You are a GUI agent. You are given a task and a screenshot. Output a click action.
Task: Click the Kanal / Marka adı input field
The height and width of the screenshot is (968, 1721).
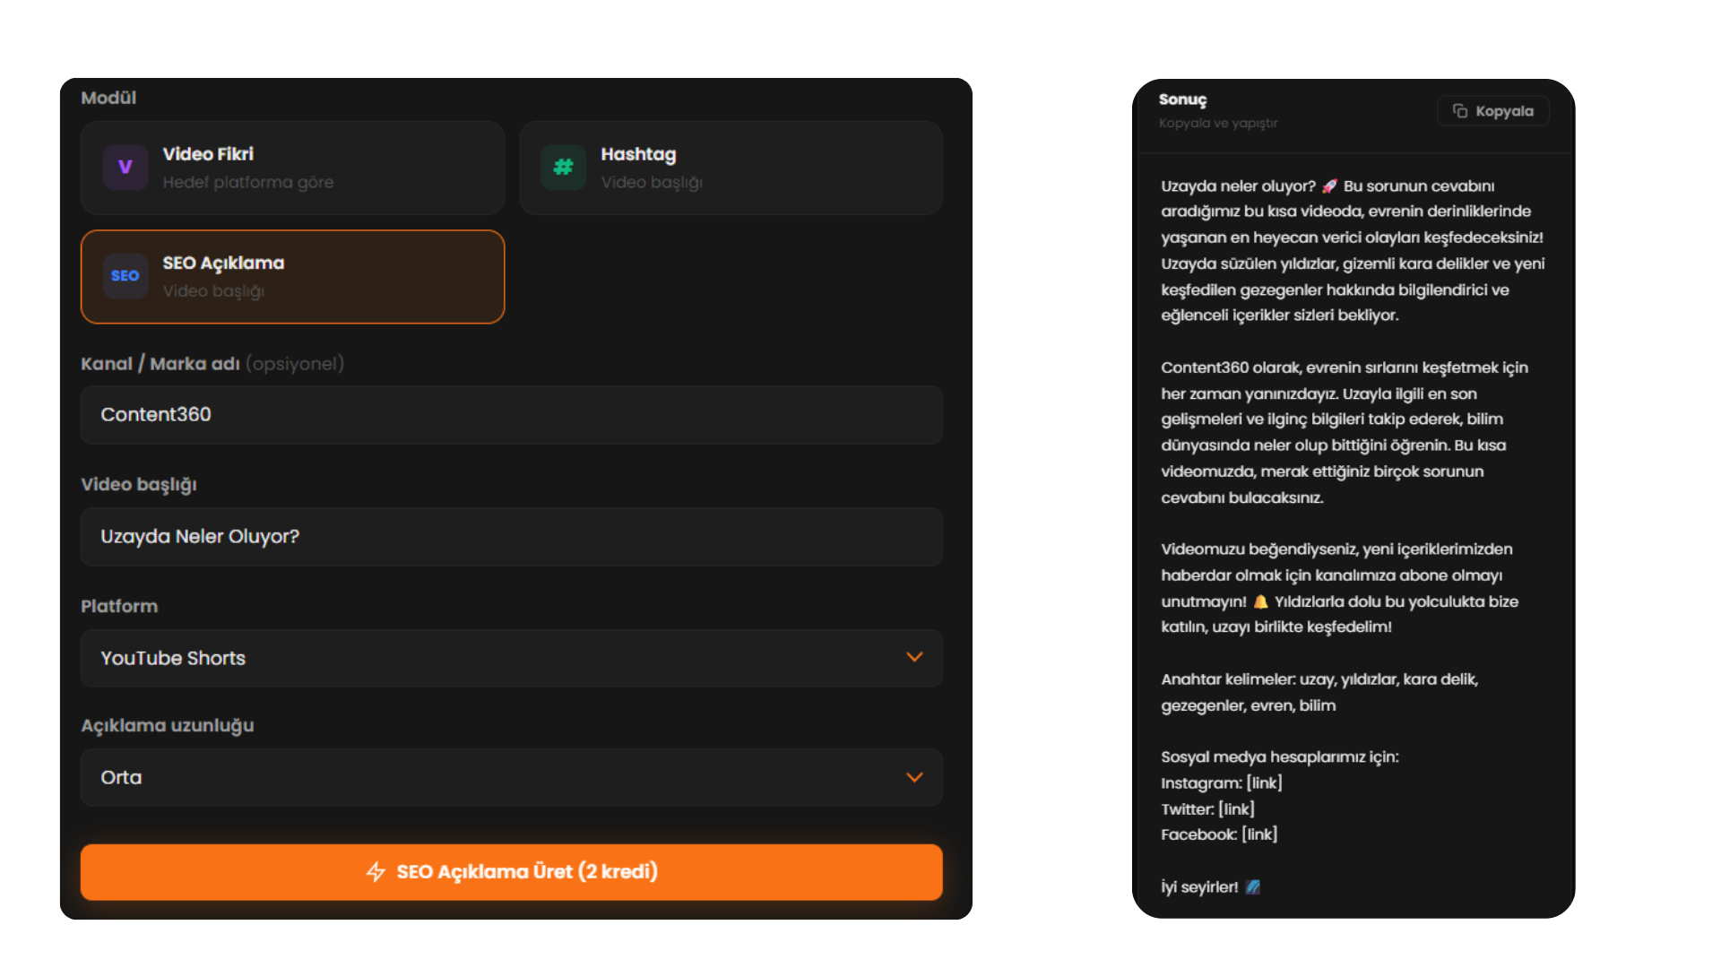[511, 415]
